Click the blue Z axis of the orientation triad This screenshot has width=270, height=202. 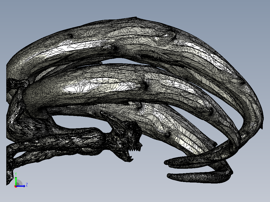tap(21, 186)
